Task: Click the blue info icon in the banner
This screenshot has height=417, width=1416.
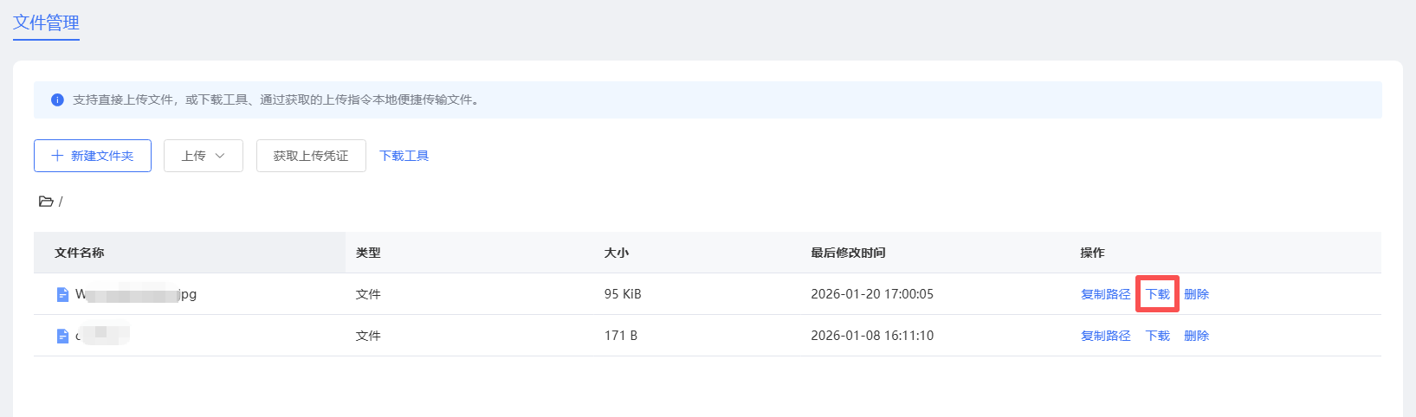Action: pyautogui.click(x=57, y=99)
